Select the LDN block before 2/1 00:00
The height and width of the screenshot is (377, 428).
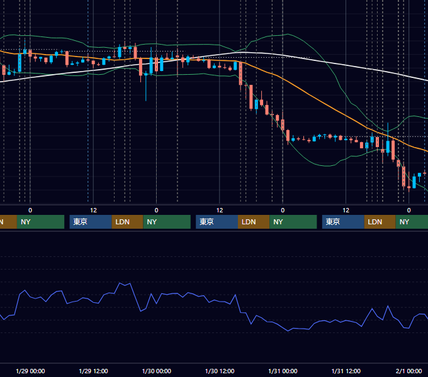[380, 222]
